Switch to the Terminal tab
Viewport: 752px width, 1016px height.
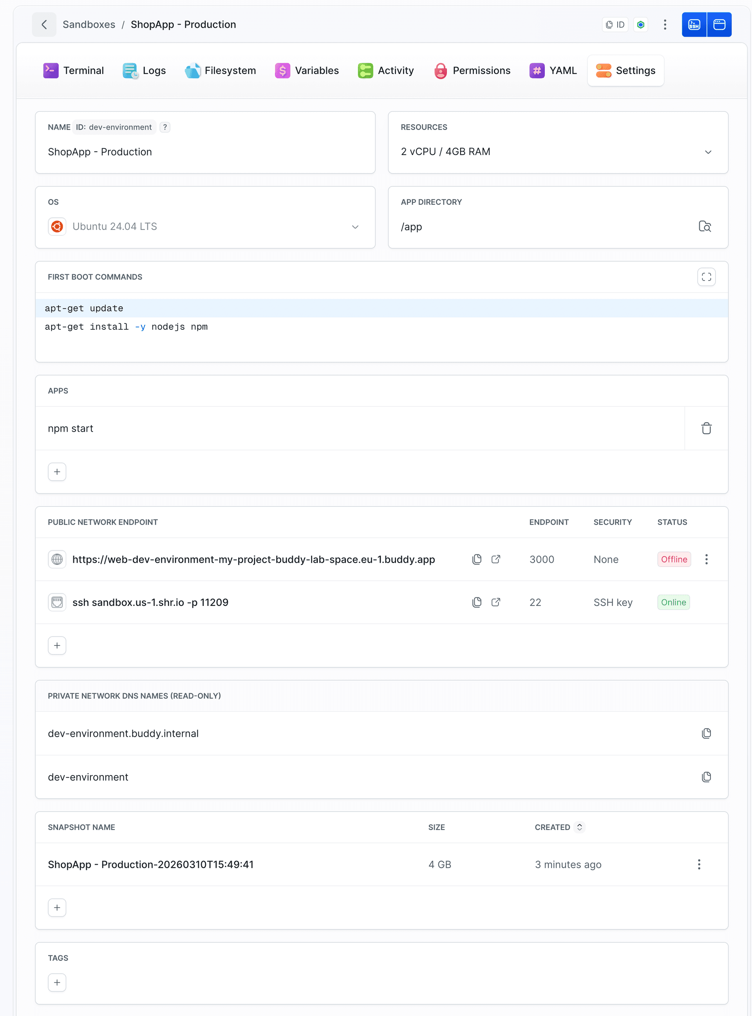tap(74, 71)
